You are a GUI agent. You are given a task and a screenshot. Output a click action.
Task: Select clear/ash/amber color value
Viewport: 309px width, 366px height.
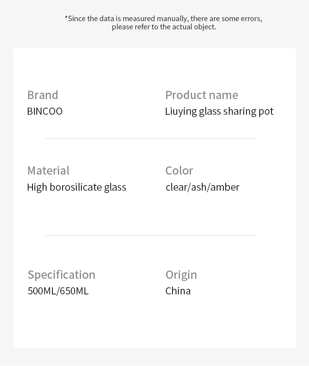203,187
